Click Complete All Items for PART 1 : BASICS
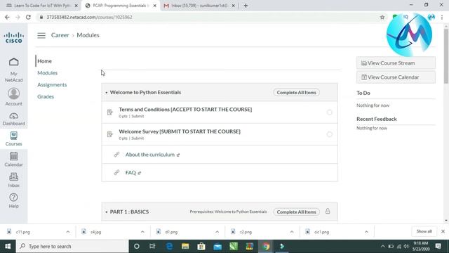Image resolution: width=449 pixels, height=253 pixels. (x=296, y=212)
